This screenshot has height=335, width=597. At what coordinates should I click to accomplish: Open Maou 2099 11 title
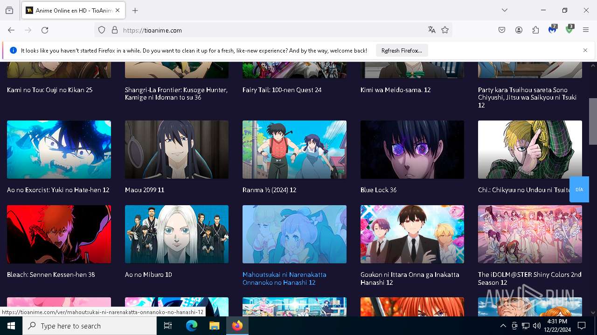145,190
